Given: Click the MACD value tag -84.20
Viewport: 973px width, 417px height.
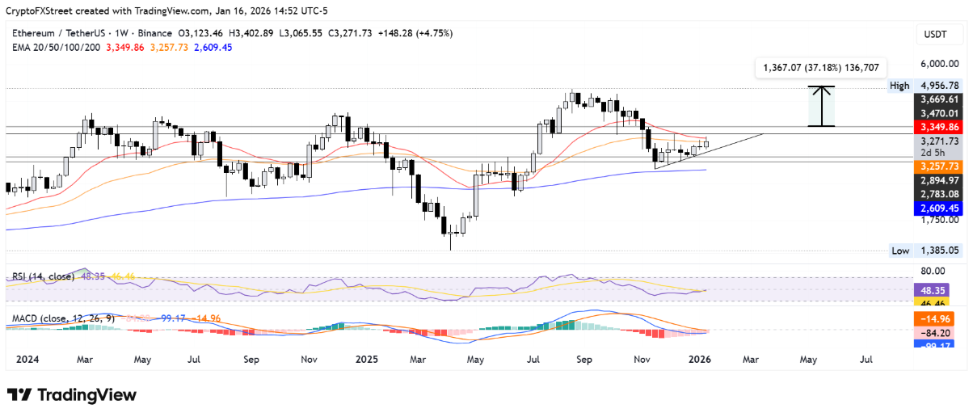Looking at the screenshot, I should pos(937,331).
